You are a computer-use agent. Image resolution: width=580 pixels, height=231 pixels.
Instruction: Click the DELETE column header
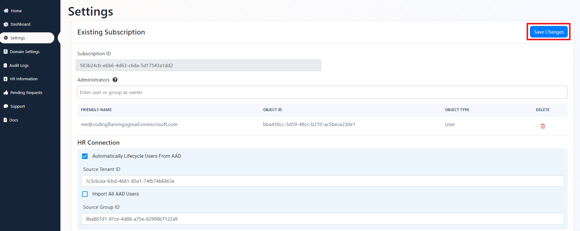(542, 110)
